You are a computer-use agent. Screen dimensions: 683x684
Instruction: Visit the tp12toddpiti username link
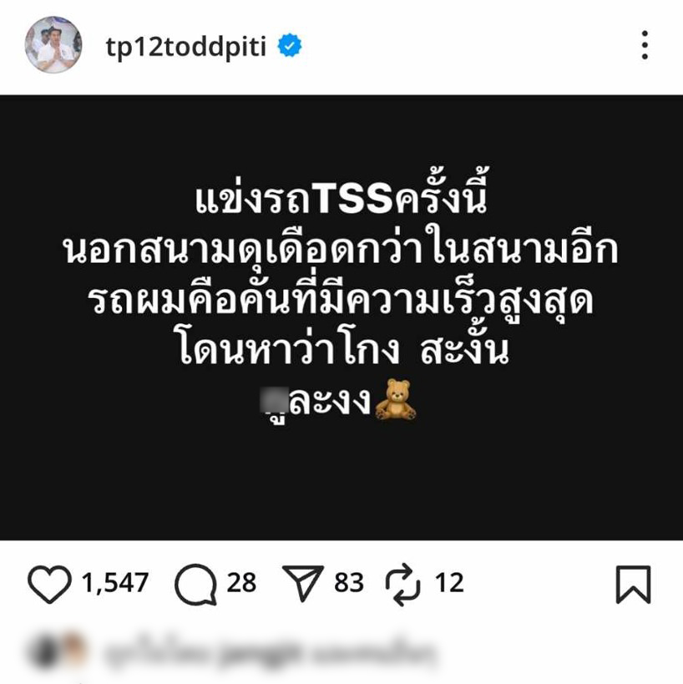coord(186,46)
